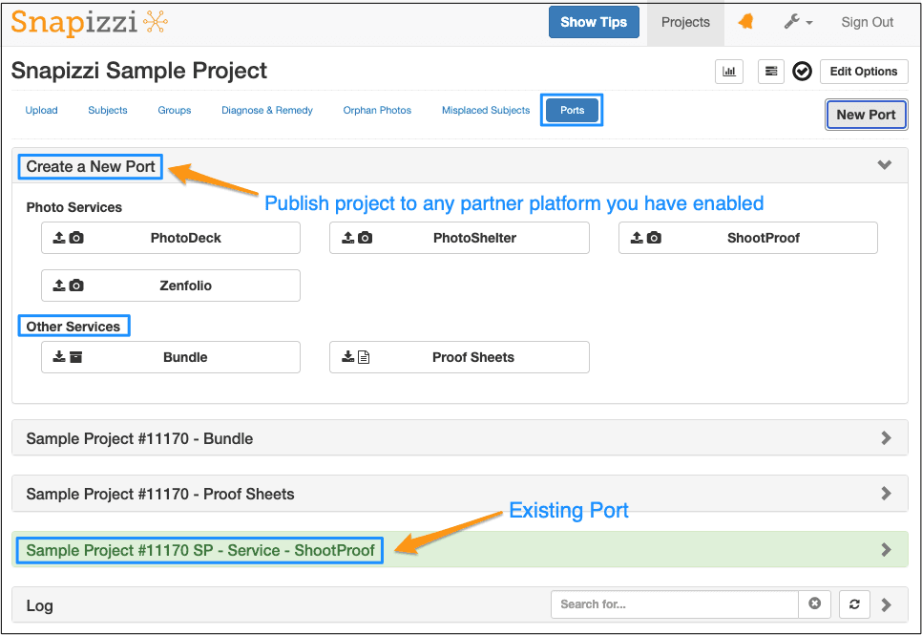Switch to the Subjects tab
This screenshot has width=922, height=635.
tap(108, 110)
